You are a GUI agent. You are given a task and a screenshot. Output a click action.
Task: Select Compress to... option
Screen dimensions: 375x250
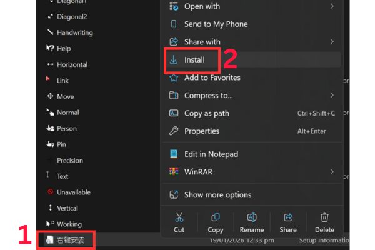[252, 96]
